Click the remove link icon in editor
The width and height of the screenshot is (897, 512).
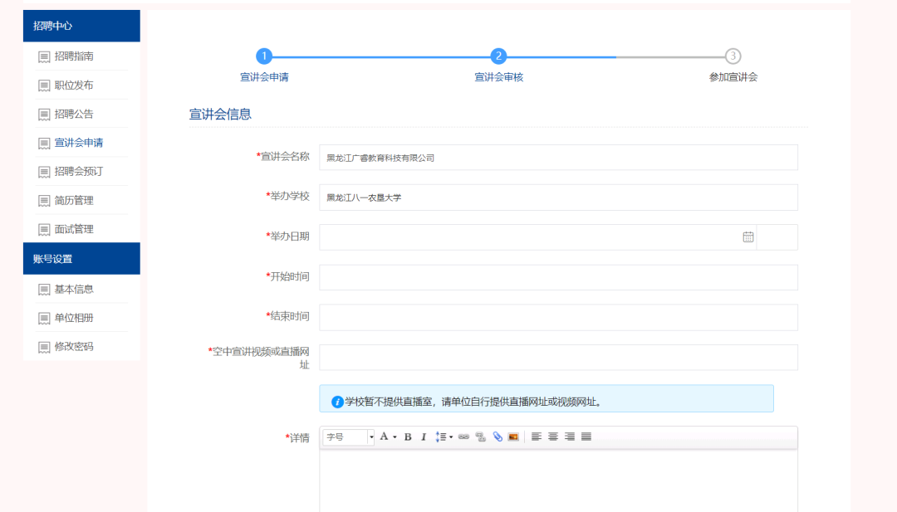coord(480,437)
